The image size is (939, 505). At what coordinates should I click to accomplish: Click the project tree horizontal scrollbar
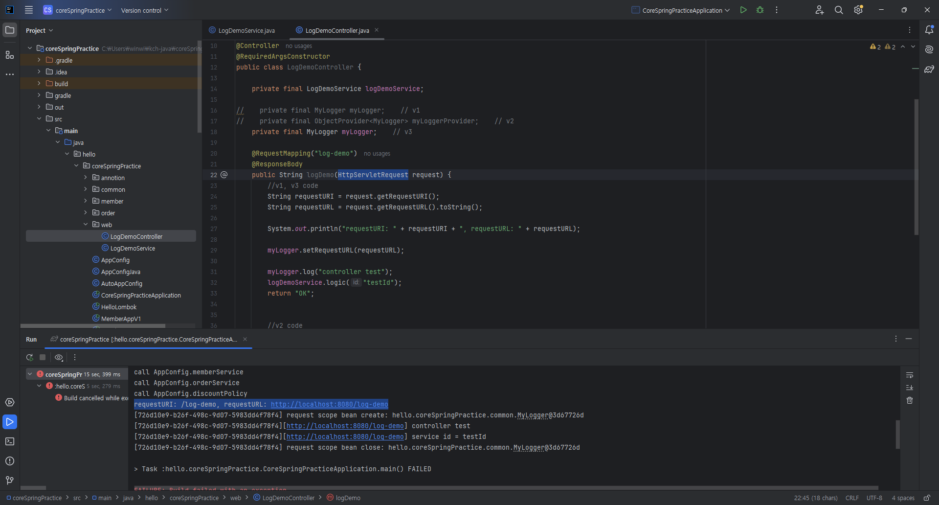tap(93, 326)
